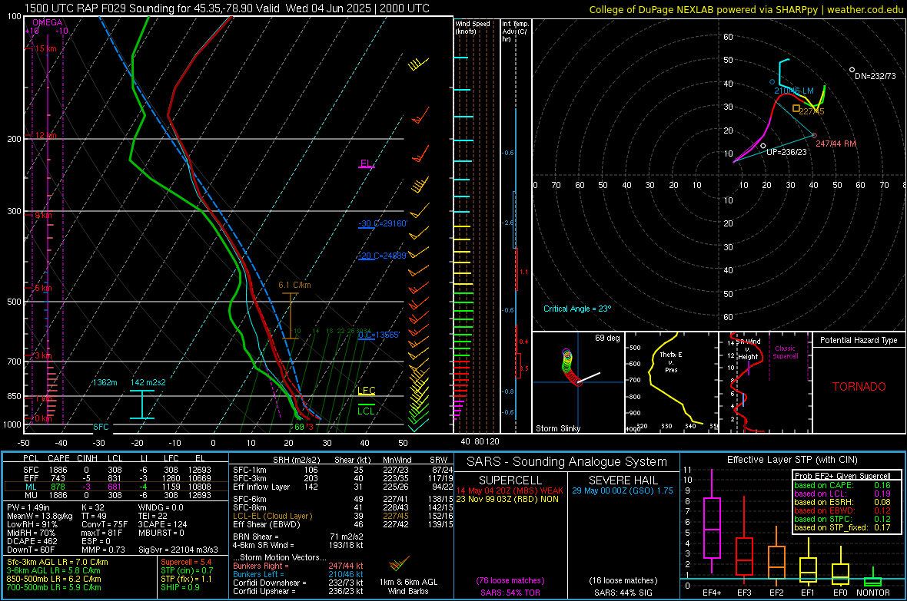Click the 'Corfidi Downshear =' row
This screenshot has height=601, width=907.
pyautogui.click(x=298, y=583)
